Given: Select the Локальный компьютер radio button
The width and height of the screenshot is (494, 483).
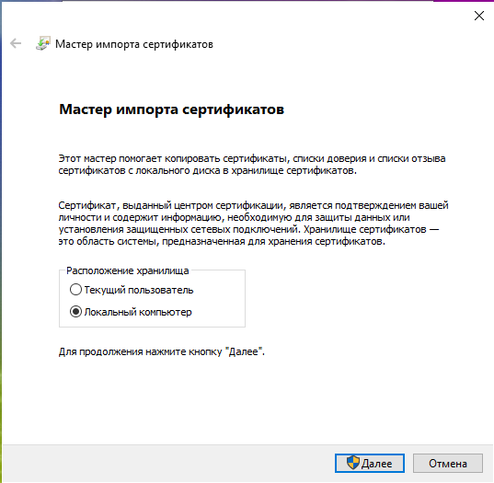Looking at the screenshot, I should (75, 312).
